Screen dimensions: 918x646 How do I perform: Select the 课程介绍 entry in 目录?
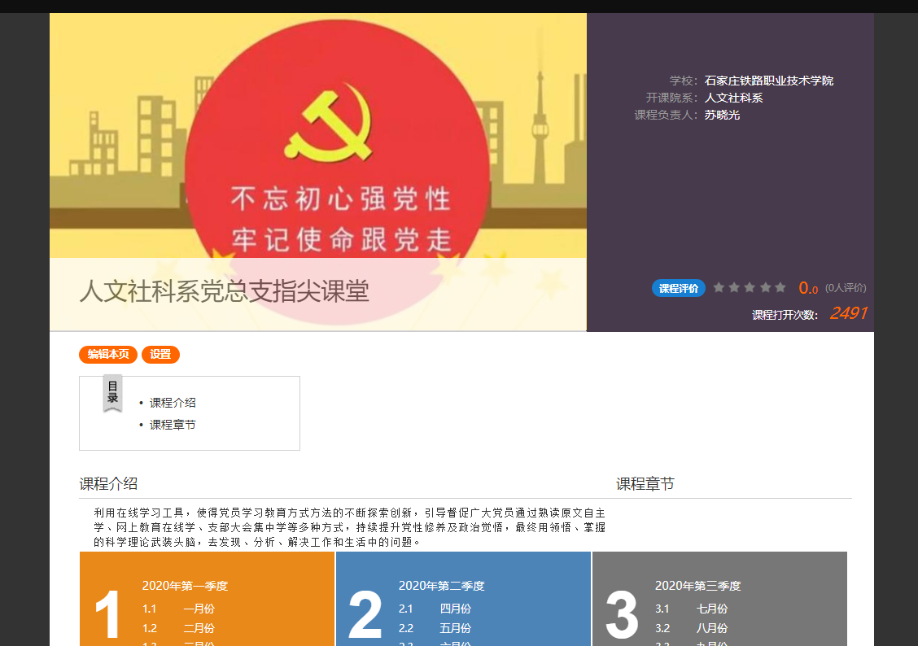click(x=173, y=403)
